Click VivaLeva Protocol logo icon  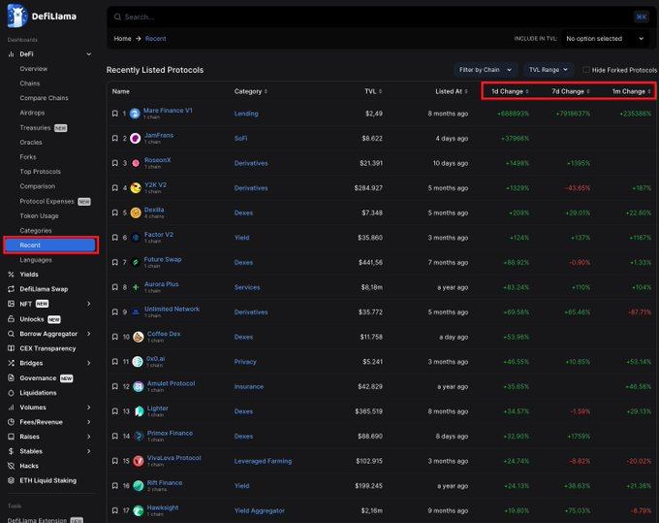coord(139,461)
